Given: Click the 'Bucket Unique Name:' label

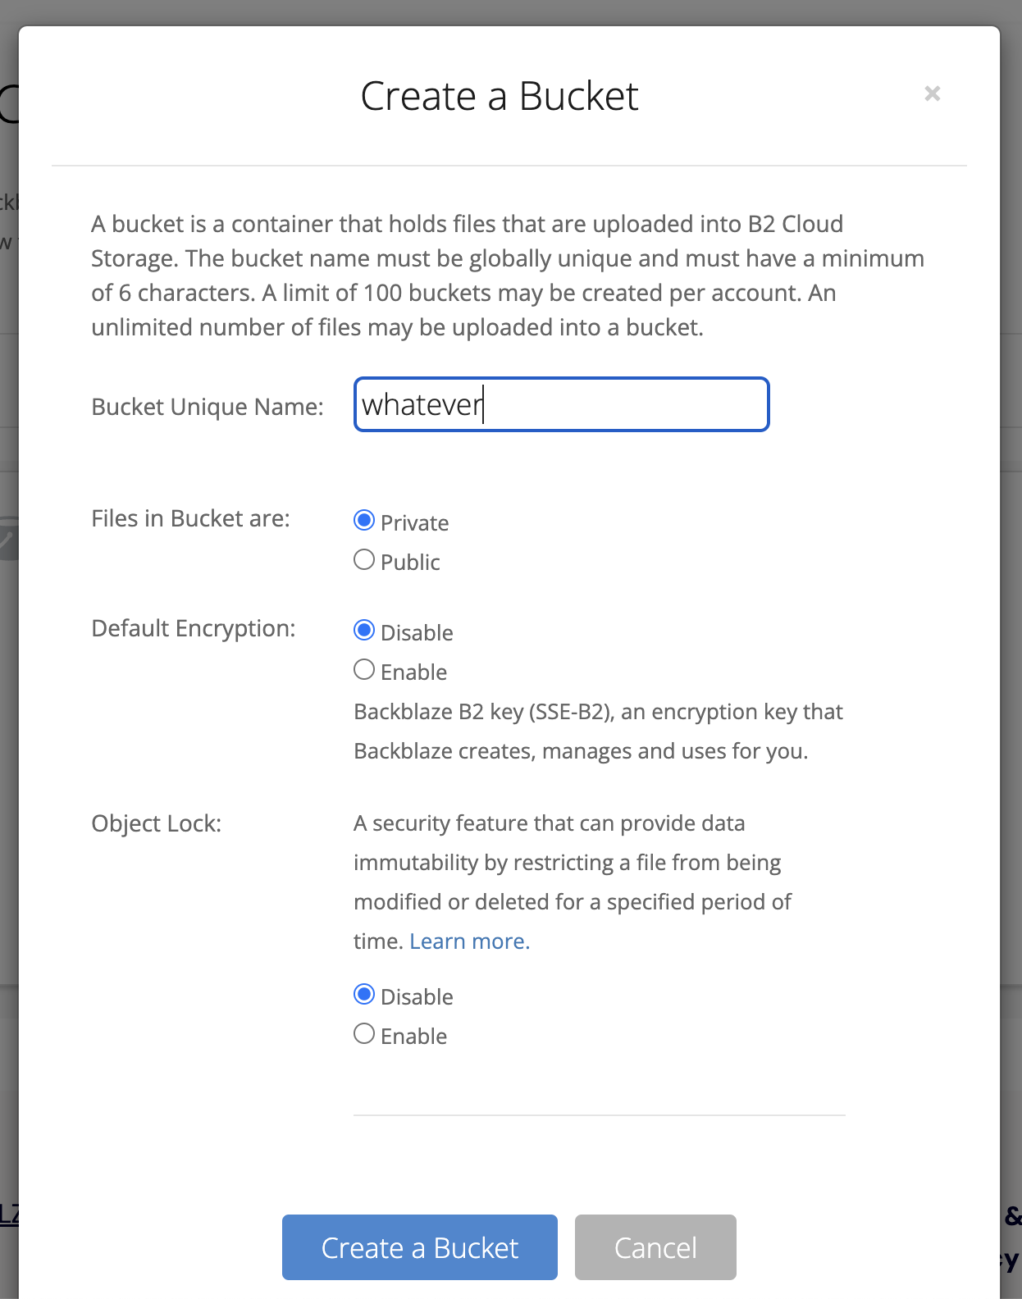Looking at the screenshot, I should 208,407.
